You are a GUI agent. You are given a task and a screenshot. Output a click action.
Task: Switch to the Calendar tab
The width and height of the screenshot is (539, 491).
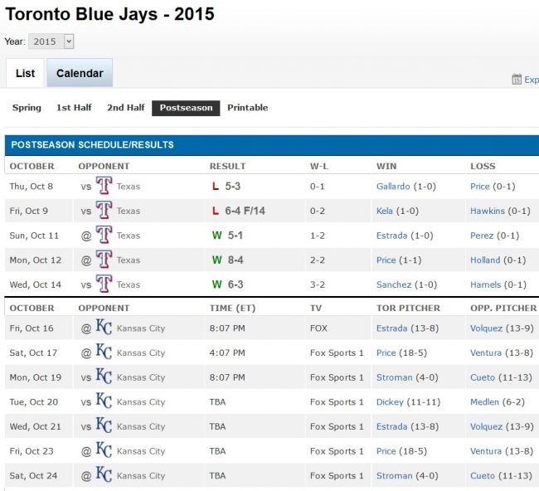pyautogui.click(x=80, y=73)
